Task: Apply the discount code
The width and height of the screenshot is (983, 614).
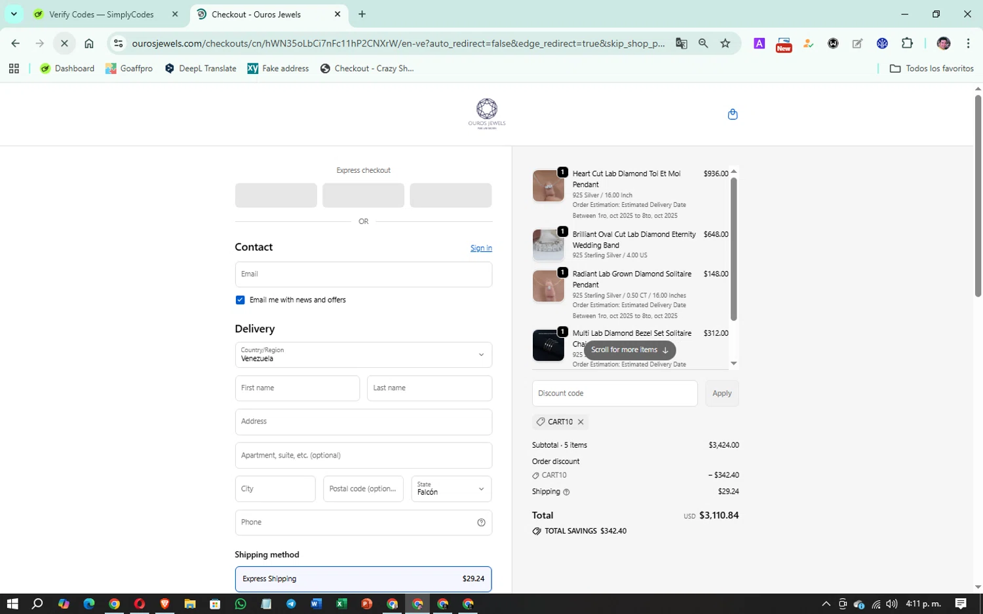Action: coord(722,393)
